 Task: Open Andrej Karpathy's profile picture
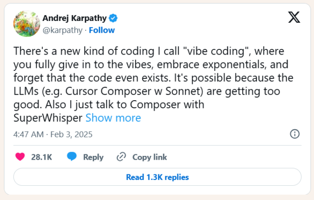[27, 24]
